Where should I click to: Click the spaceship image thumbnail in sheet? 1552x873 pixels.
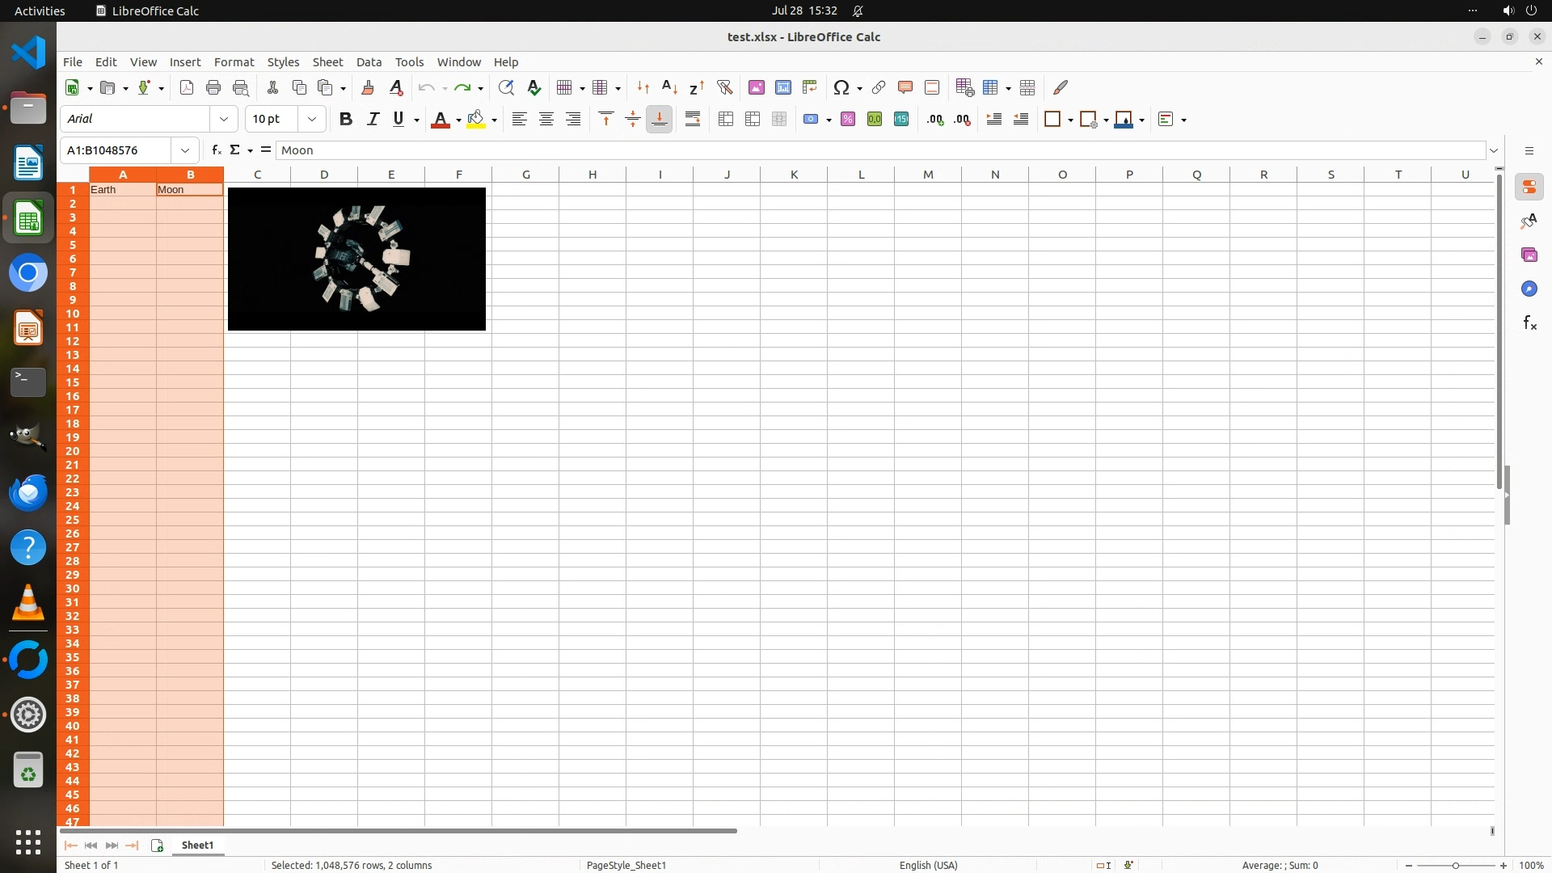pos(356,259)
